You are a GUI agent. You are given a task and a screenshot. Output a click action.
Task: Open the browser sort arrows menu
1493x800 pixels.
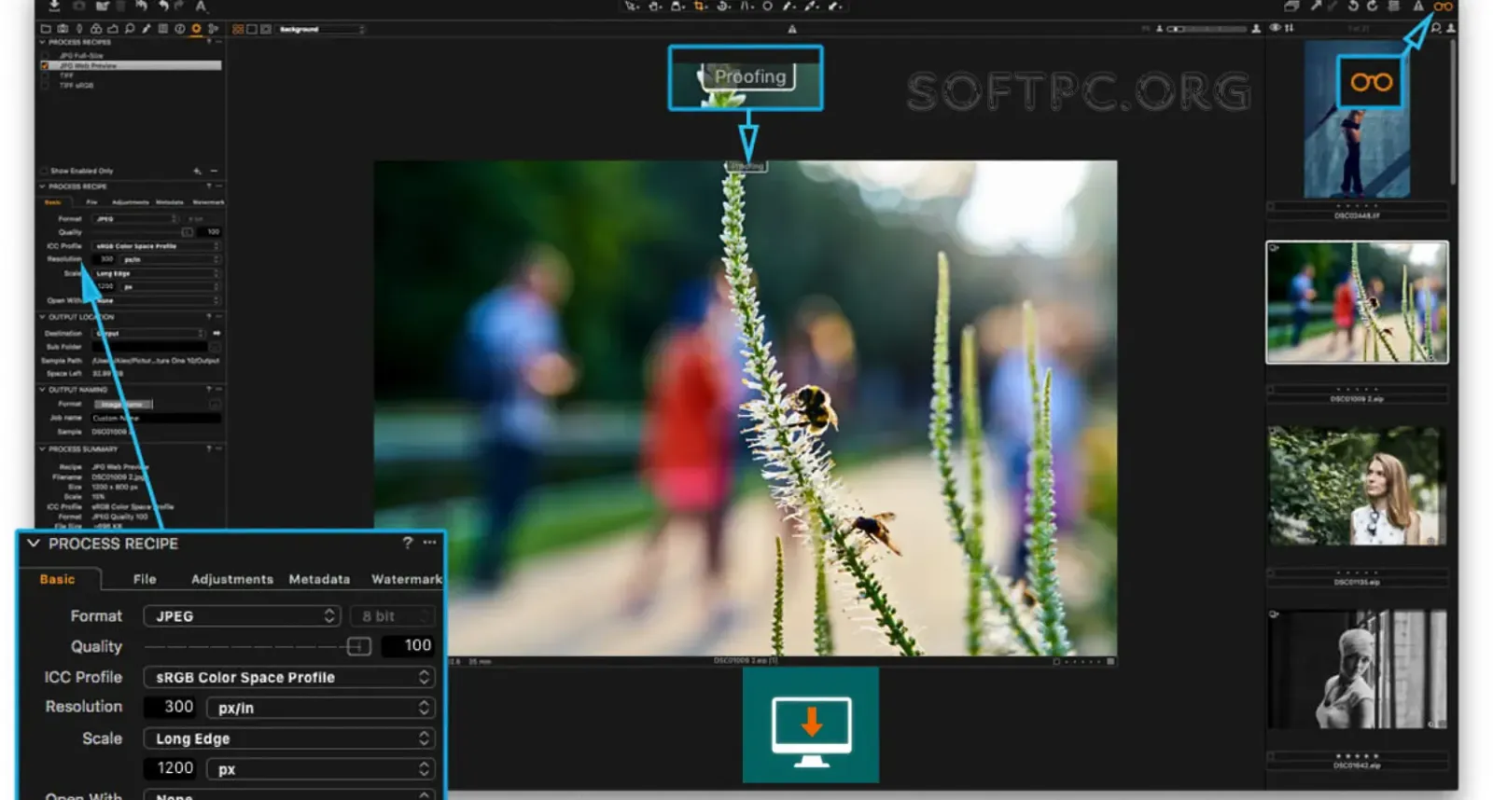[x=1289, y=28]
